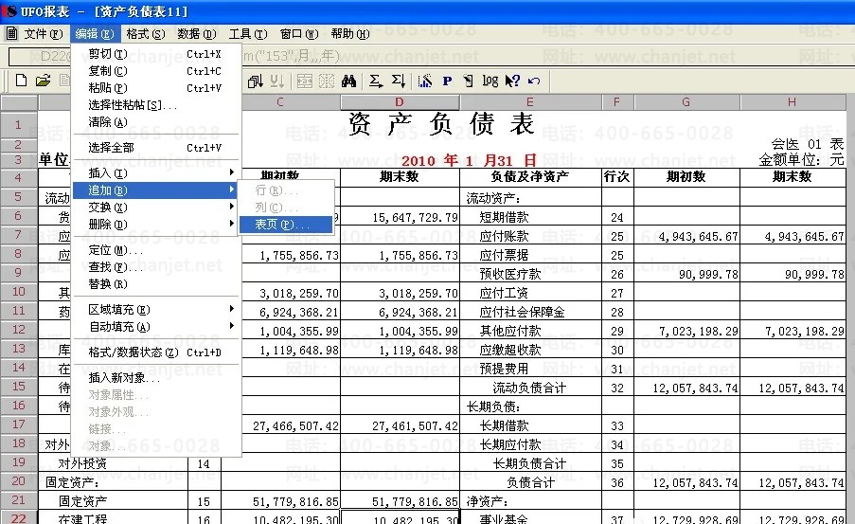This screenshot has width=855, height=524.
Task: Choose 复制(C) from the Edit menu
Action: pyautogui.click(x=156, y=70)
